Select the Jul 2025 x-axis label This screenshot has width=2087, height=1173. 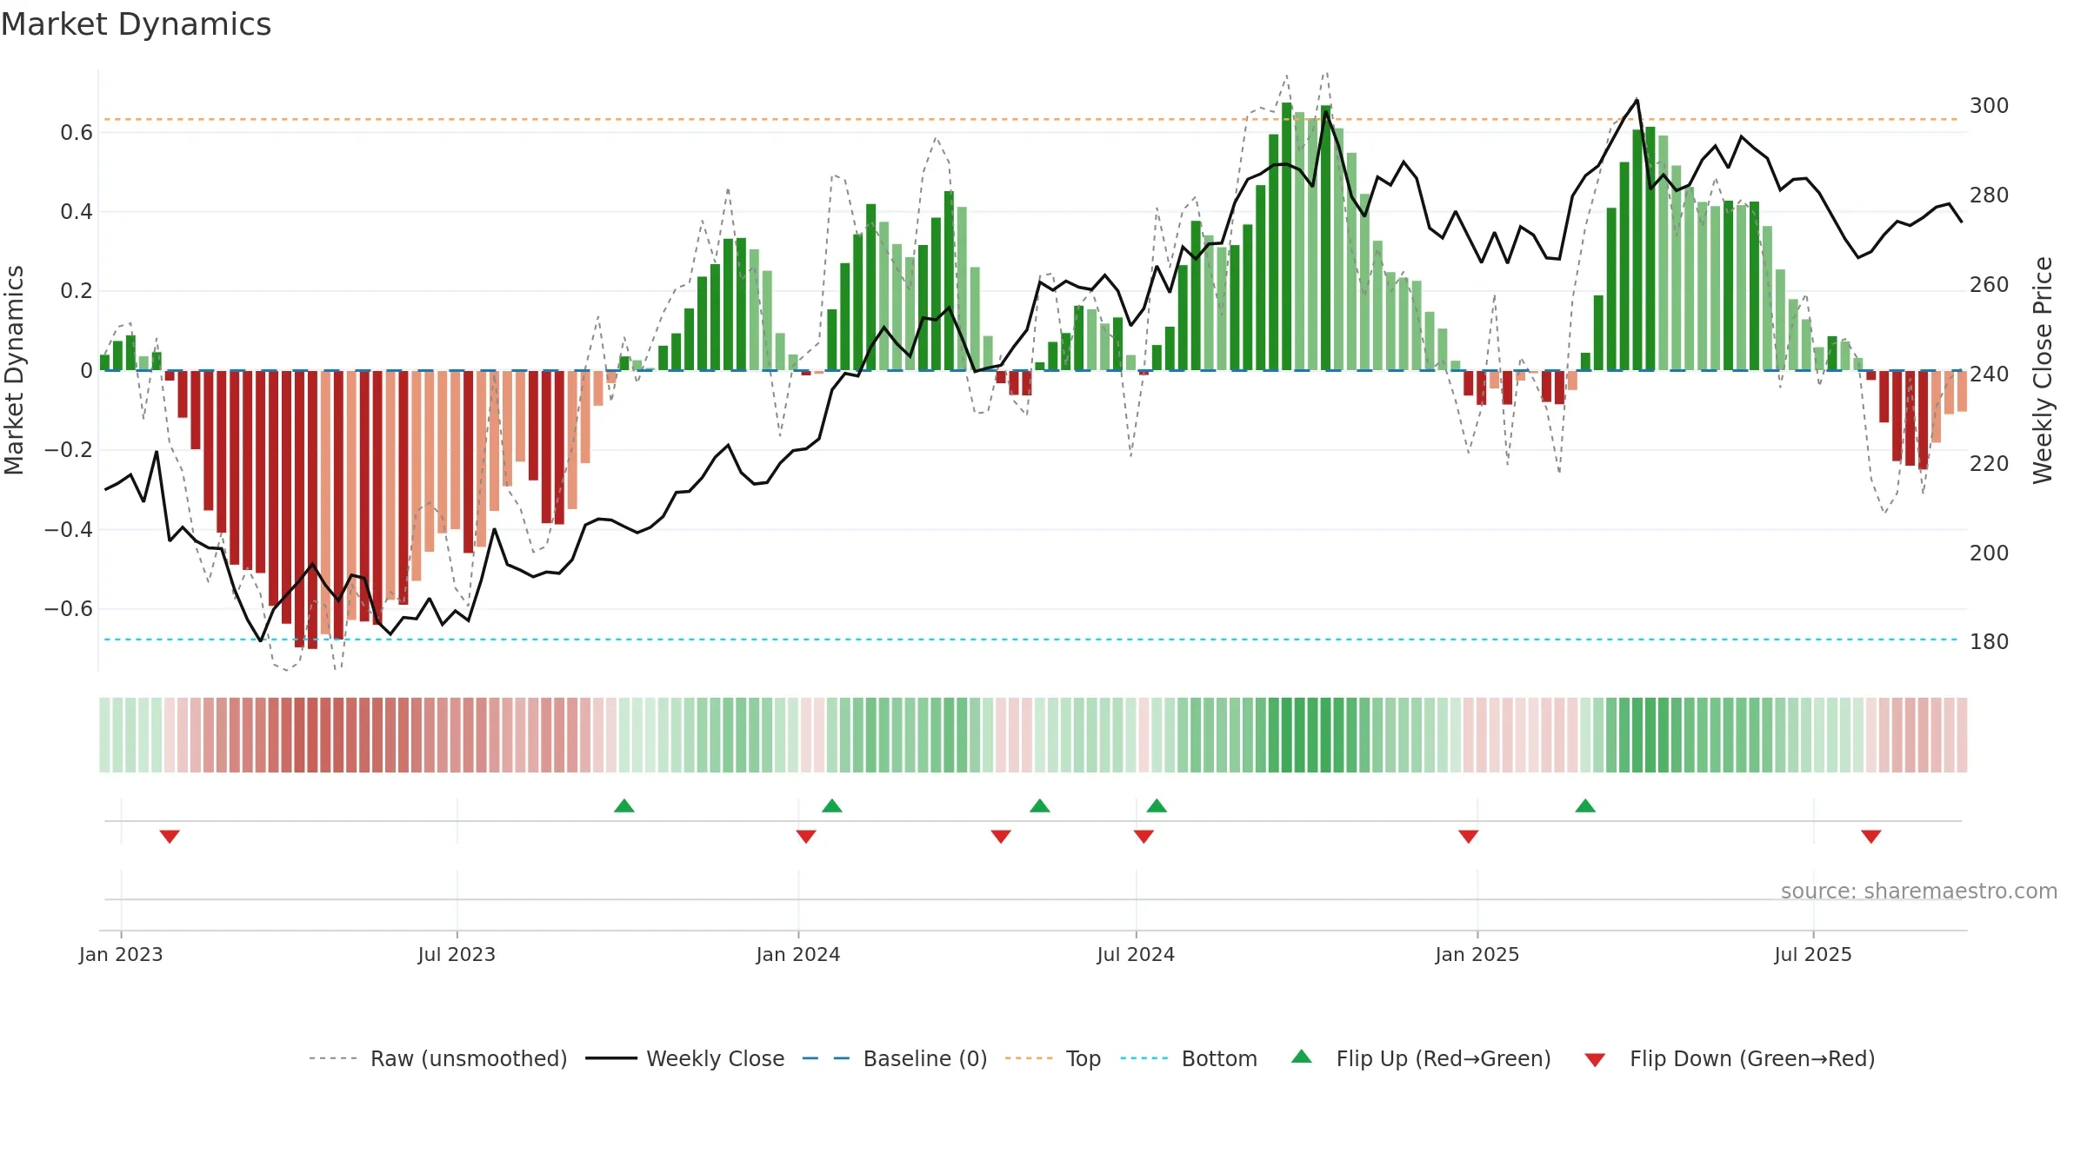coord(1813,954)
